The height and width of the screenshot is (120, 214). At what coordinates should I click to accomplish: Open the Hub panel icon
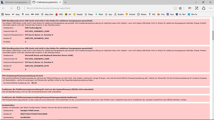pos(189,8)
